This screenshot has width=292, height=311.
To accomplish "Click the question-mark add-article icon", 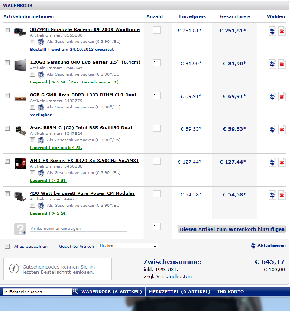I will point(20,229).
